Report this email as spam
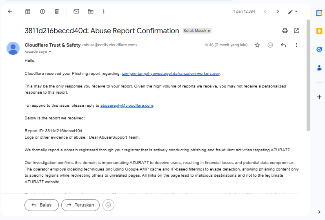The height and width of the screenshot is (220, 325). (42, 11)
